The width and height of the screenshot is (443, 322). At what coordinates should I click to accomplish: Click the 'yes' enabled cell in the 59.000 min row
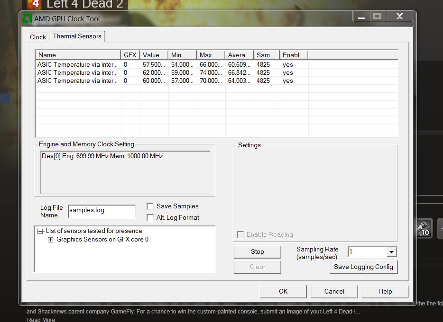(x=287, y=73)
